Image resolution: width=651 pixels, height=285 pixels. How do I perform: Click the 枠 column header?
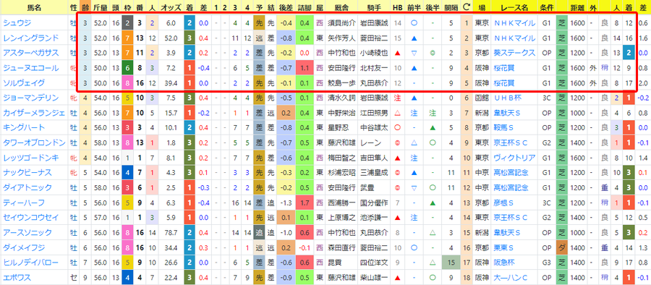click(x=127, y=7)
